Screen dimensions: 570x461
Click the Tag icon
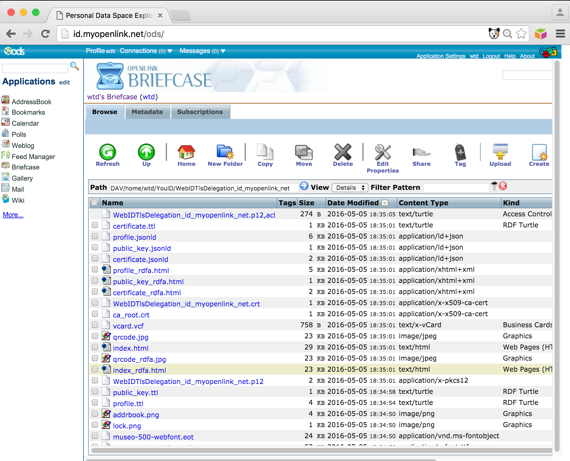pyautogui.click(x=460, y=152)
